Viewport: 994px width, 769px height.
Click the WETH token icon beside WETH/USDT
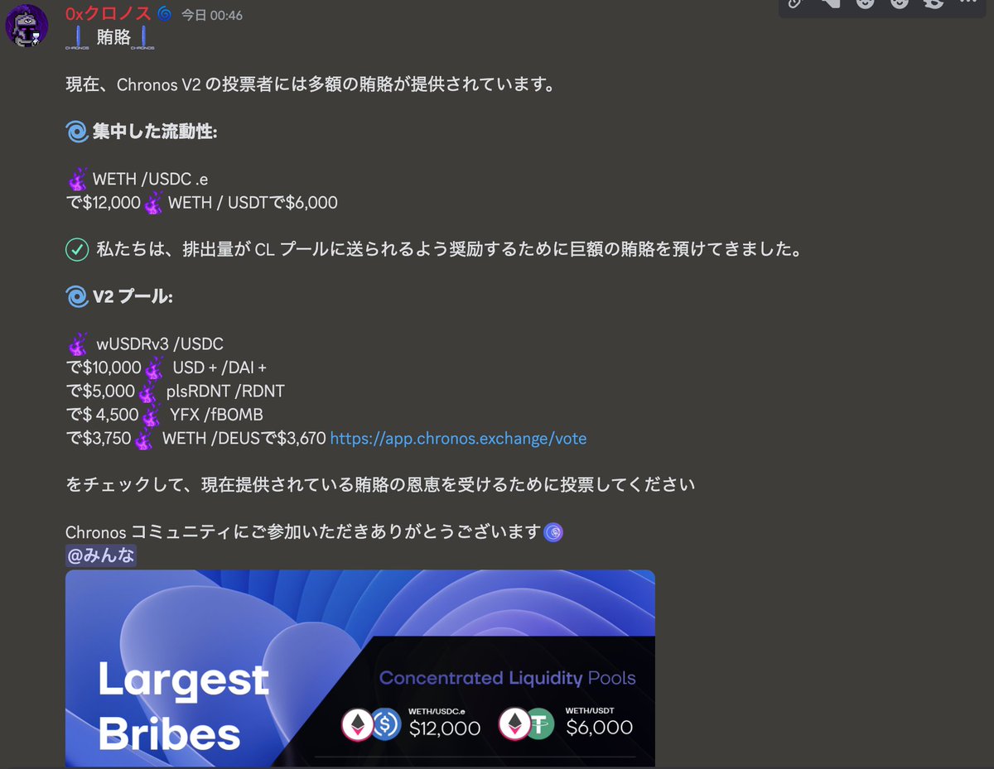click(515, 725)
